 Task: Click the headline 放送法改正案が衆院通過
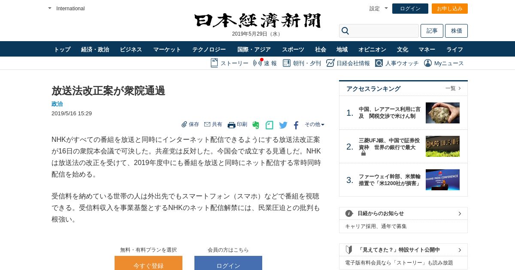108,90
